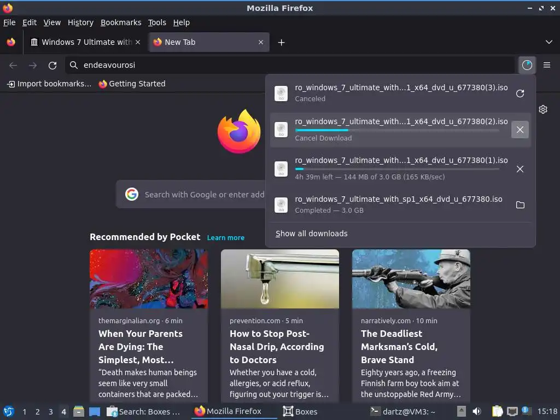
Task: Open the History menu
Action: coord(80,22)
